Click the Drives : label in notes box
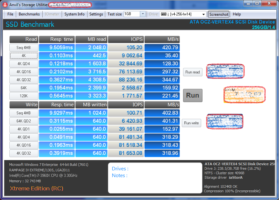The height and width of the screenshot is (200, 279). tap(120, 168)
